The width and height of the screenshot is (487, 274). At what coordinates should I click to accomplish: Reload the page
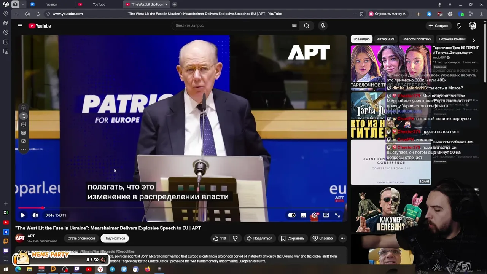click(38, 14)
